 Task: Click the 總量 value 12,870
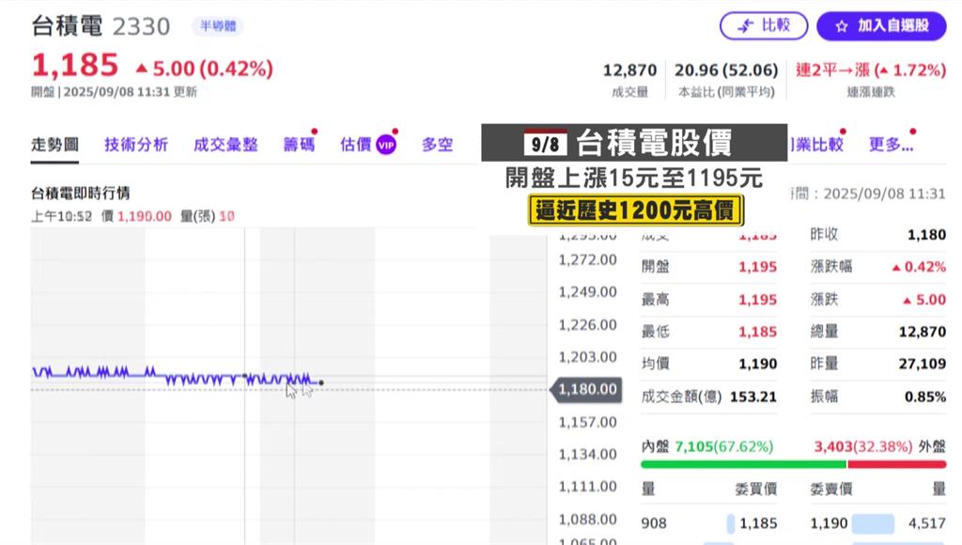pos(923,332)
